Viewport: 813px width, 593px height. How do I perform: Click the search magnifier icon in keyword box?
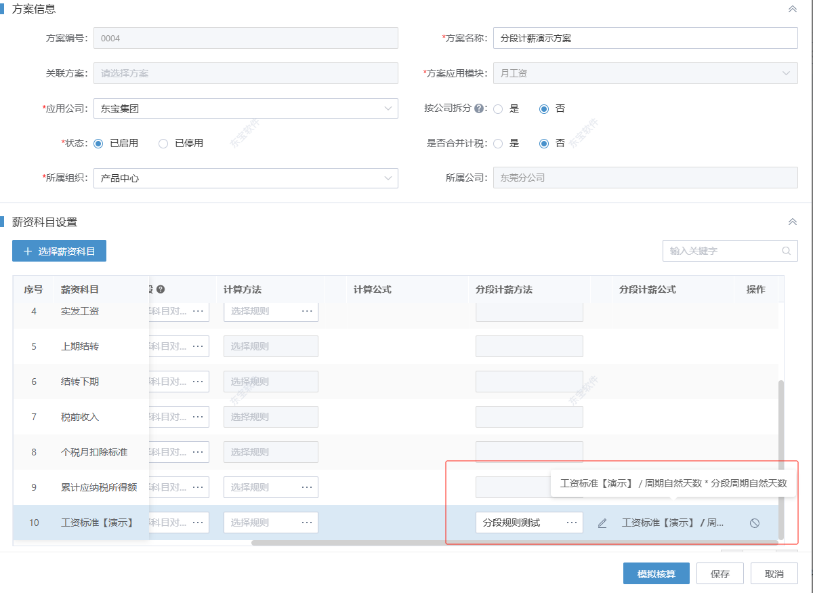(786, 251)
